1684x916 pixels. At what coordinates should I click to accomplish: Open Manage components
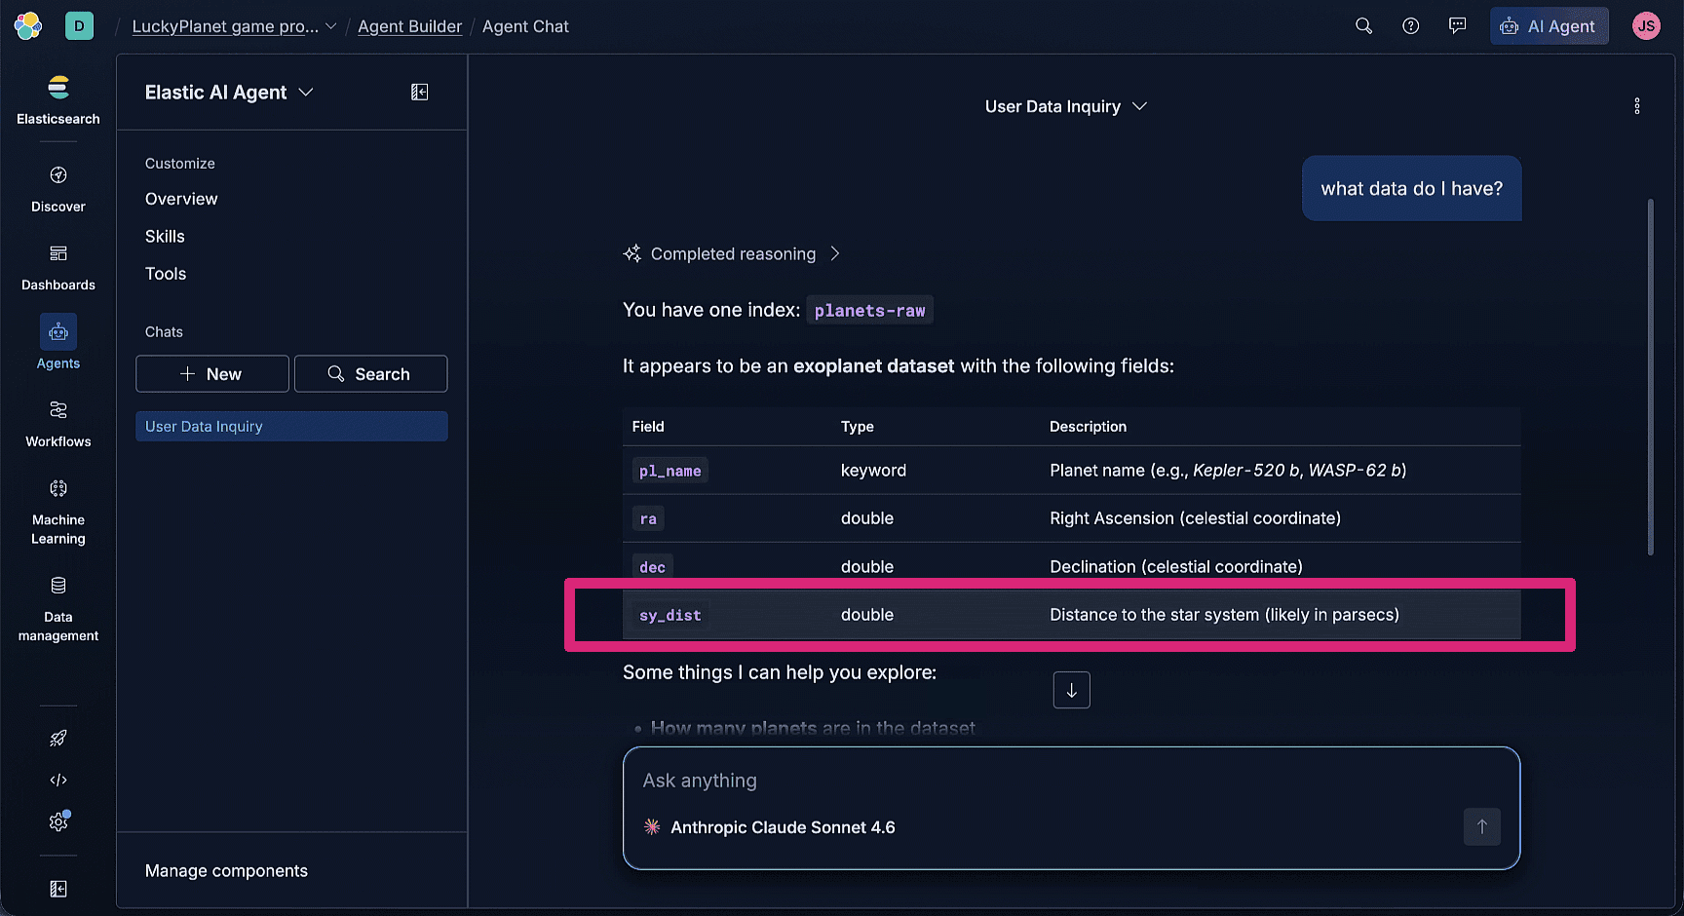pyautogui.click(x=226, y=871)
